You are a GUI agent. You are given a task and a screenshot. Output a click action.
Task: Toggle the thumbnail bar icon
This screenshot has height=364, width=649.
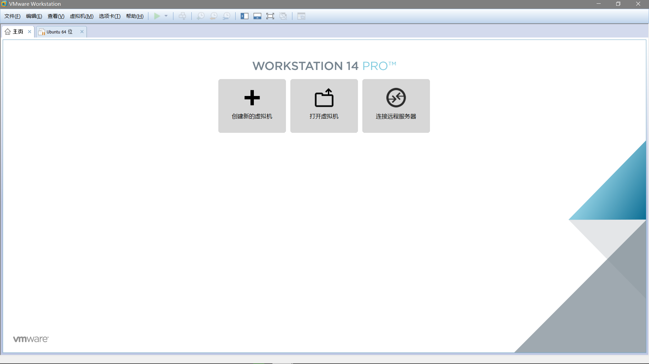[x=257, y=16]
